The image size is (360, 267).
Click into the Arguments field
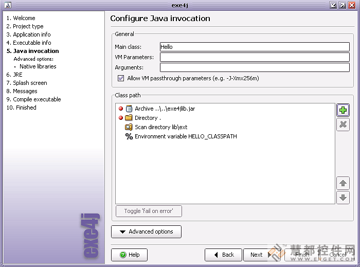(x=255, y=67)
